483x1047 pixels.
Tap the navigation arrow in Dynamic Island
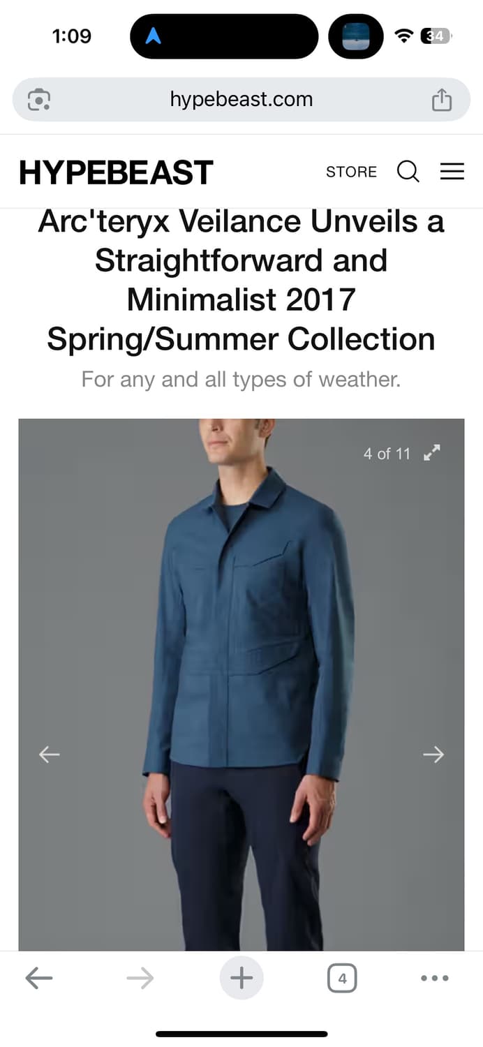153,36
